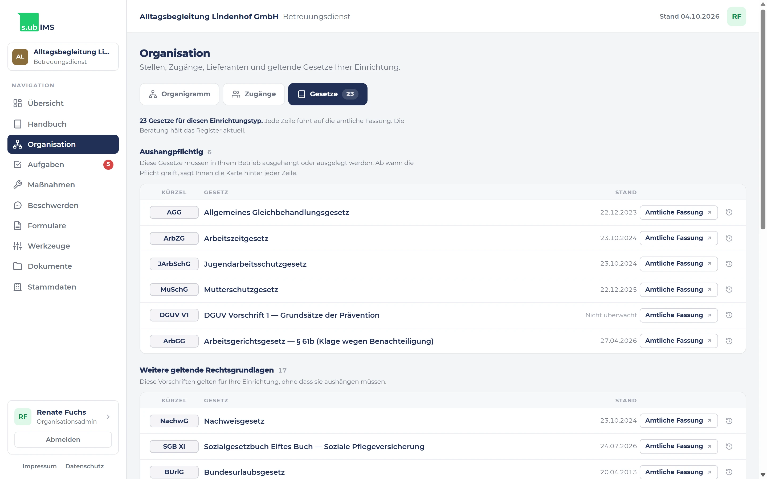This screenshot has width=767, height=479.
Task: Open Werkzeuge navigation item
Action: (63, 246)
